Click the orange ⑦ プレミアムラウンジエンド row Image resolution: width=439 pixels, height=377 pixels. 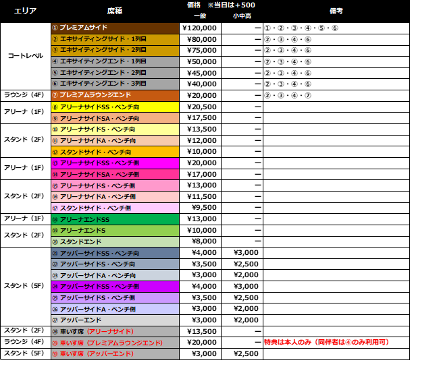[x=115, y=96]
